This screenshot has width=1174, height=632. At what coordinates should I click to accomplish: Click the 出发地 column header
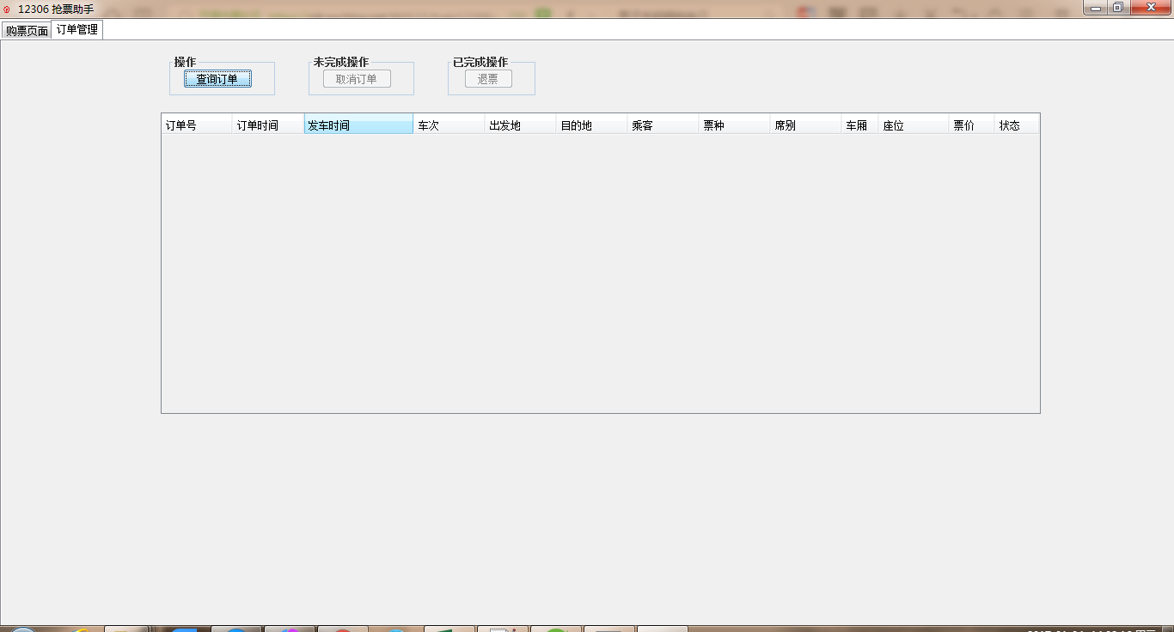click(x=521, y=125)
